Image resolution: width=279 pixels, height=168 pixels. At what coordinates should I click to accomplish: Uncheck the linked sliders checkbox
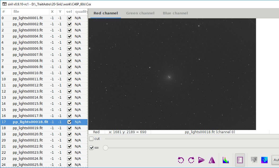[91, 148]
